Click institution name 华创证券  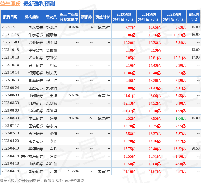(x=36, y=148)
